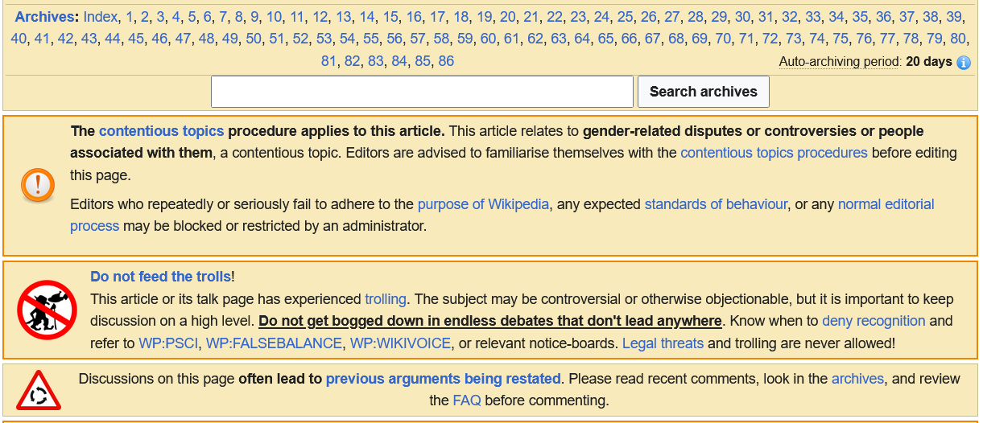Image resolution: width=983 pixels, height=423 pixels.
Task: Open 'Do not feed the trolls' link
Action: pos(160,277)
